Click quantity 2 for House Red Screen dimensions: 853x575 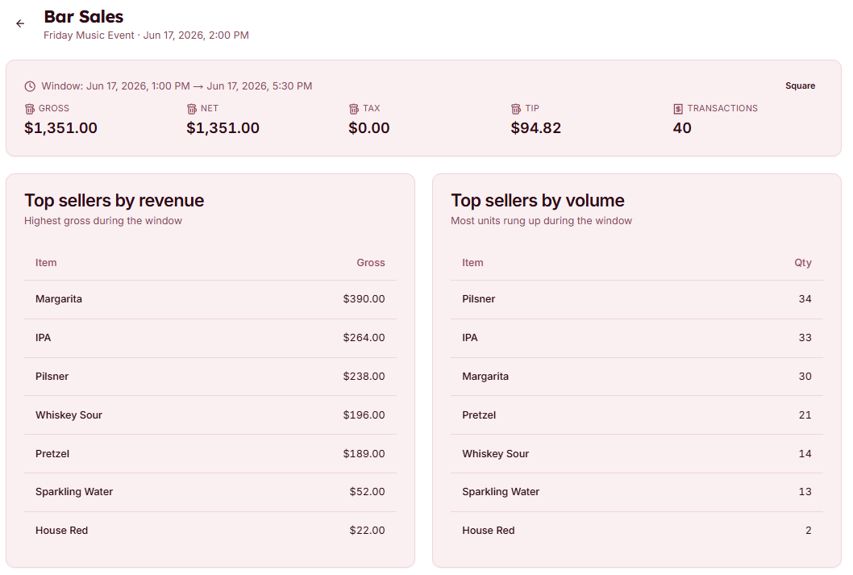tap(809, 531)
